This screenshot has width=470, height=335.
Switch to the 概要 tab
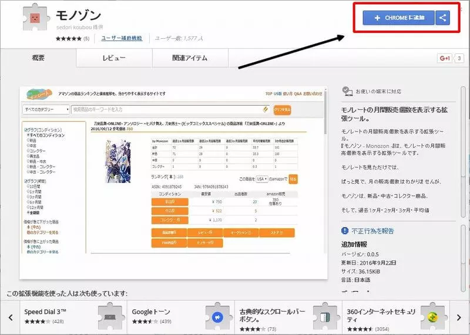[38, 57]
